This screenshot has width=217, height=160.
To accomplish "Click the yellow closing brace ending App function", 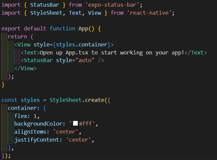I will click(3, 85).
